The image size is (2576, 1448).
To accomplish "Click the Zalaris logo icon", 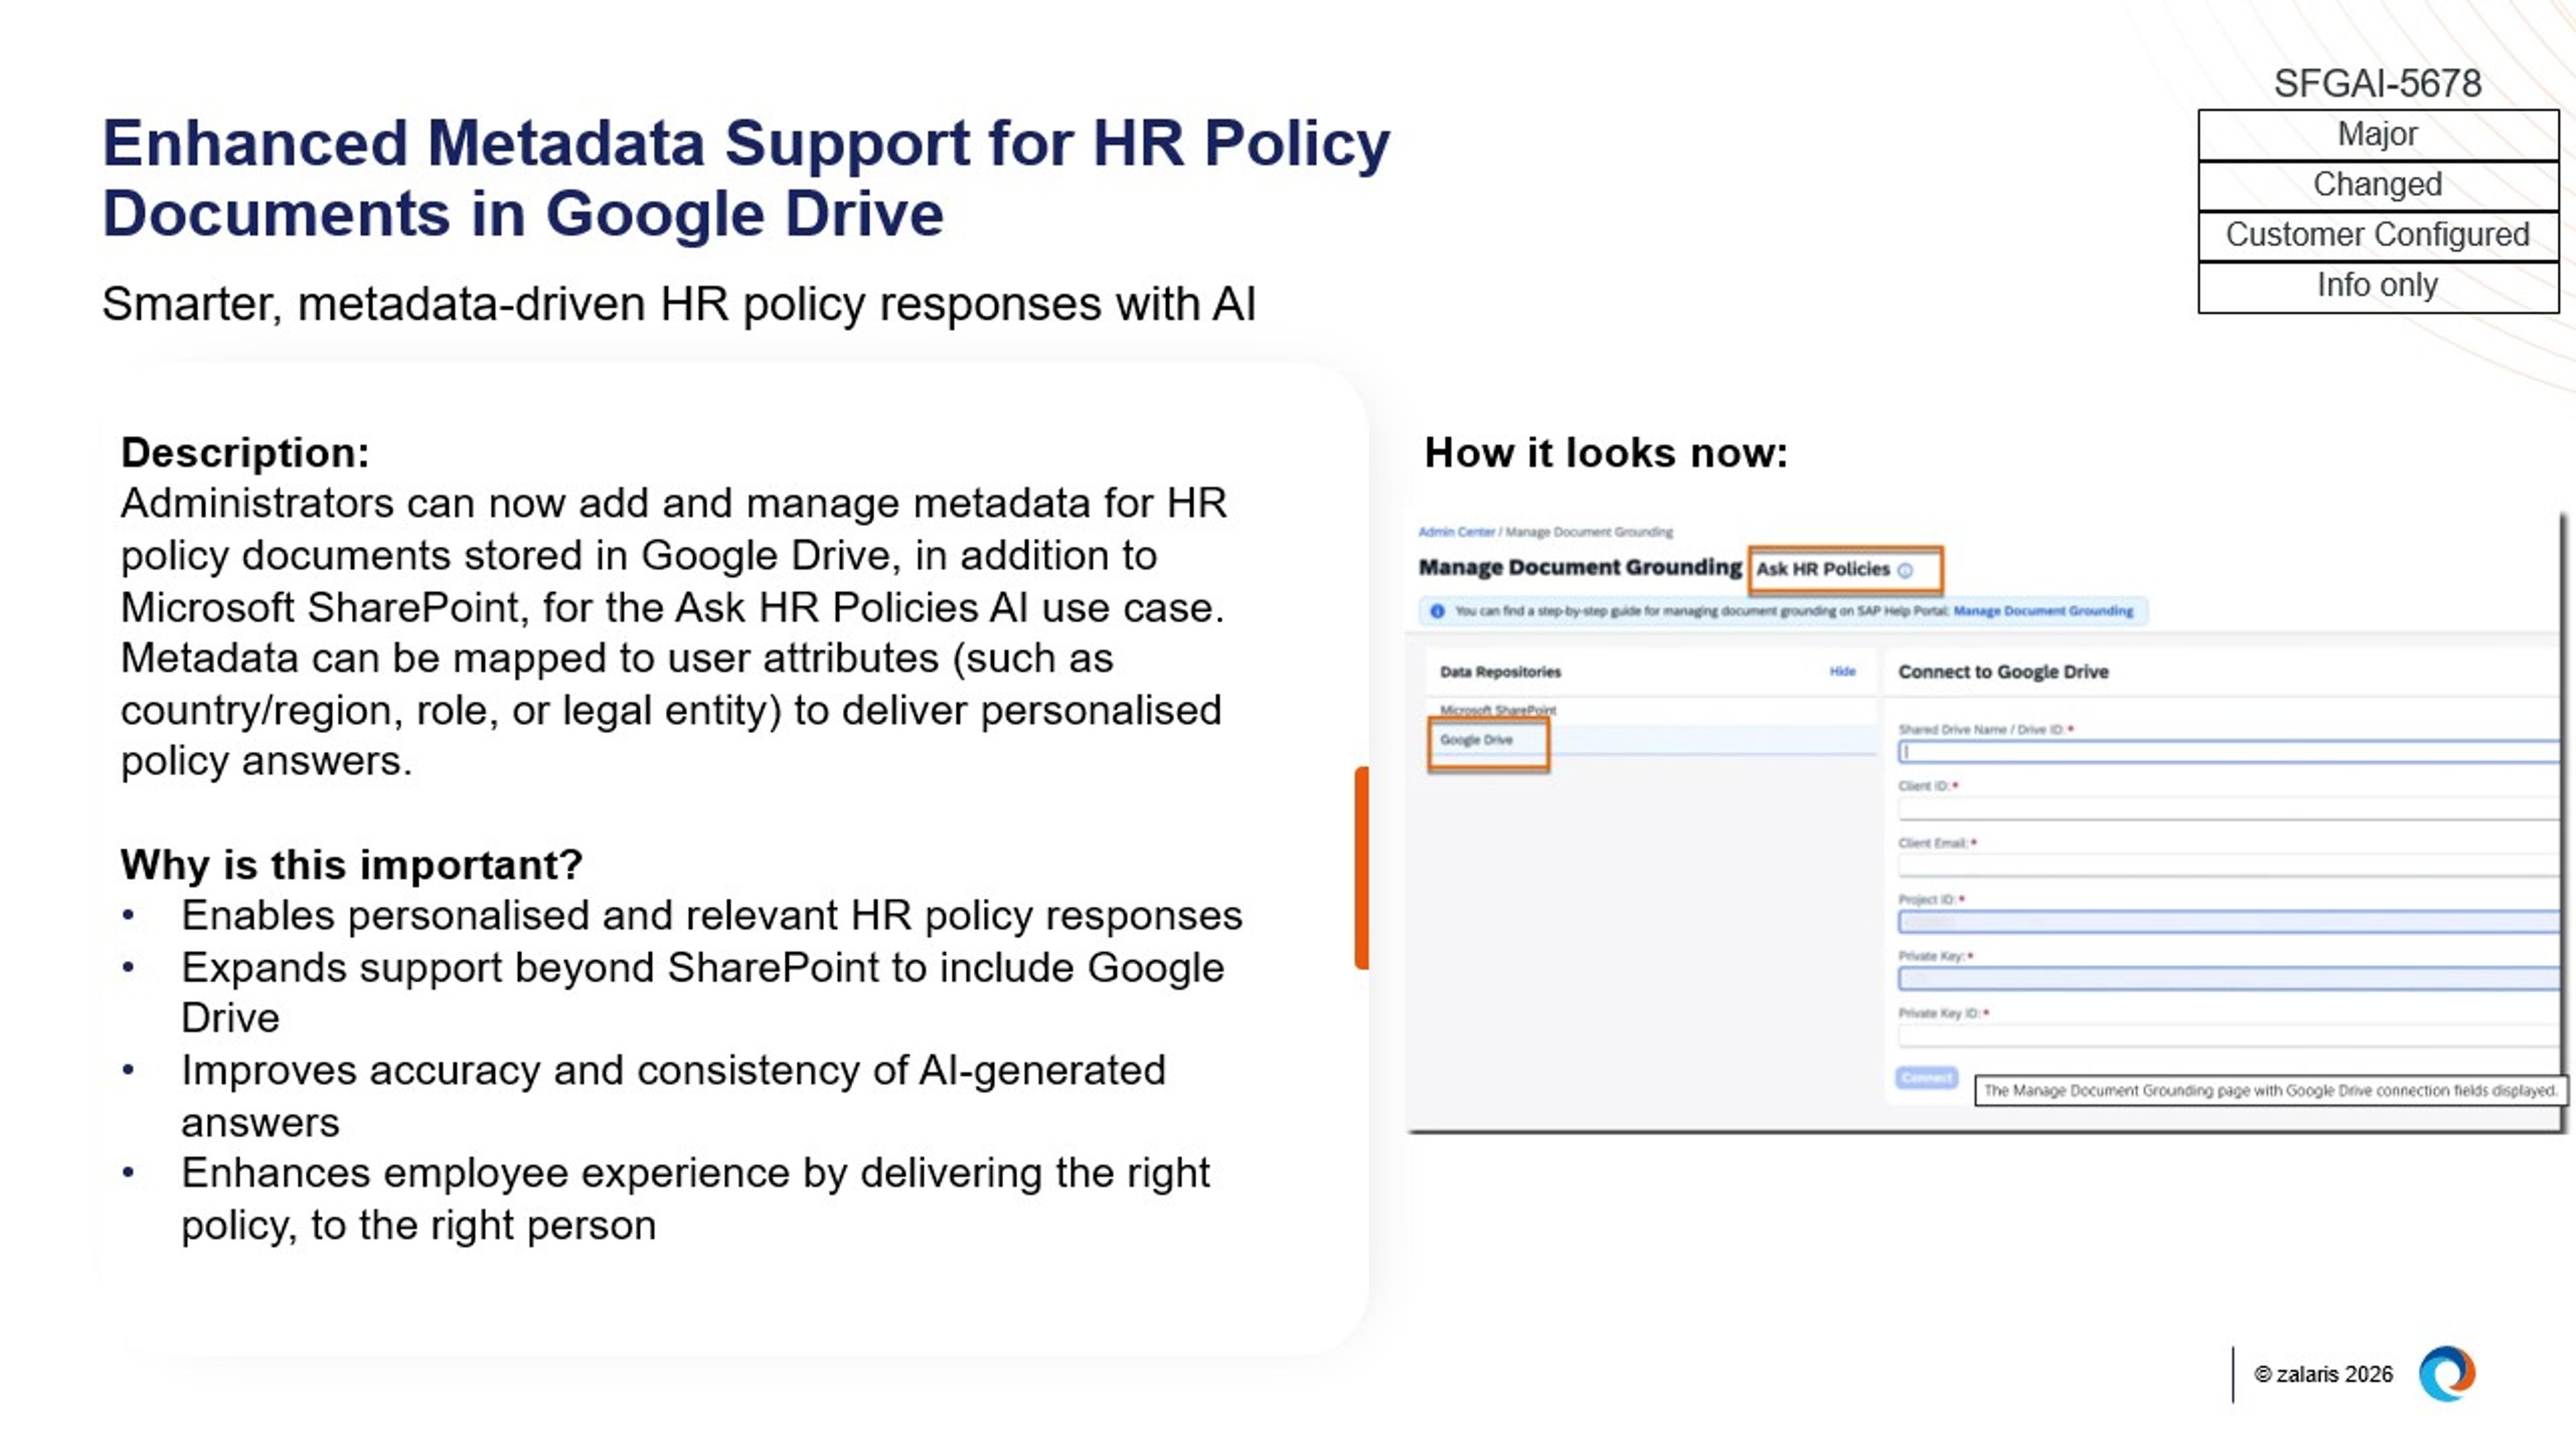I will (x=2446, y=1374).
